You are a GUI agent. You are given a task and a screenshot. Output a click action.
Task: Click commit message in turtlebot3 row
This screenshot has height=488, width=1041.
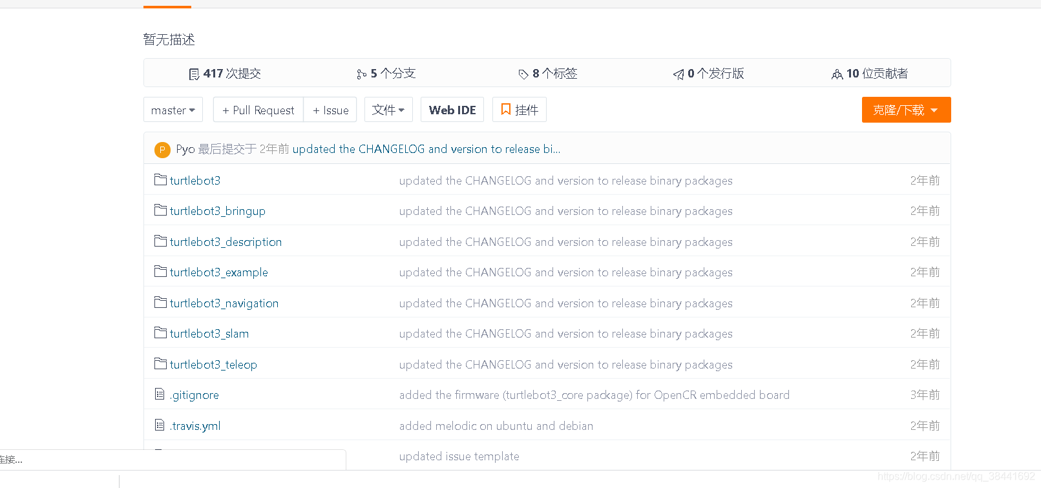[x=566, y=181]
